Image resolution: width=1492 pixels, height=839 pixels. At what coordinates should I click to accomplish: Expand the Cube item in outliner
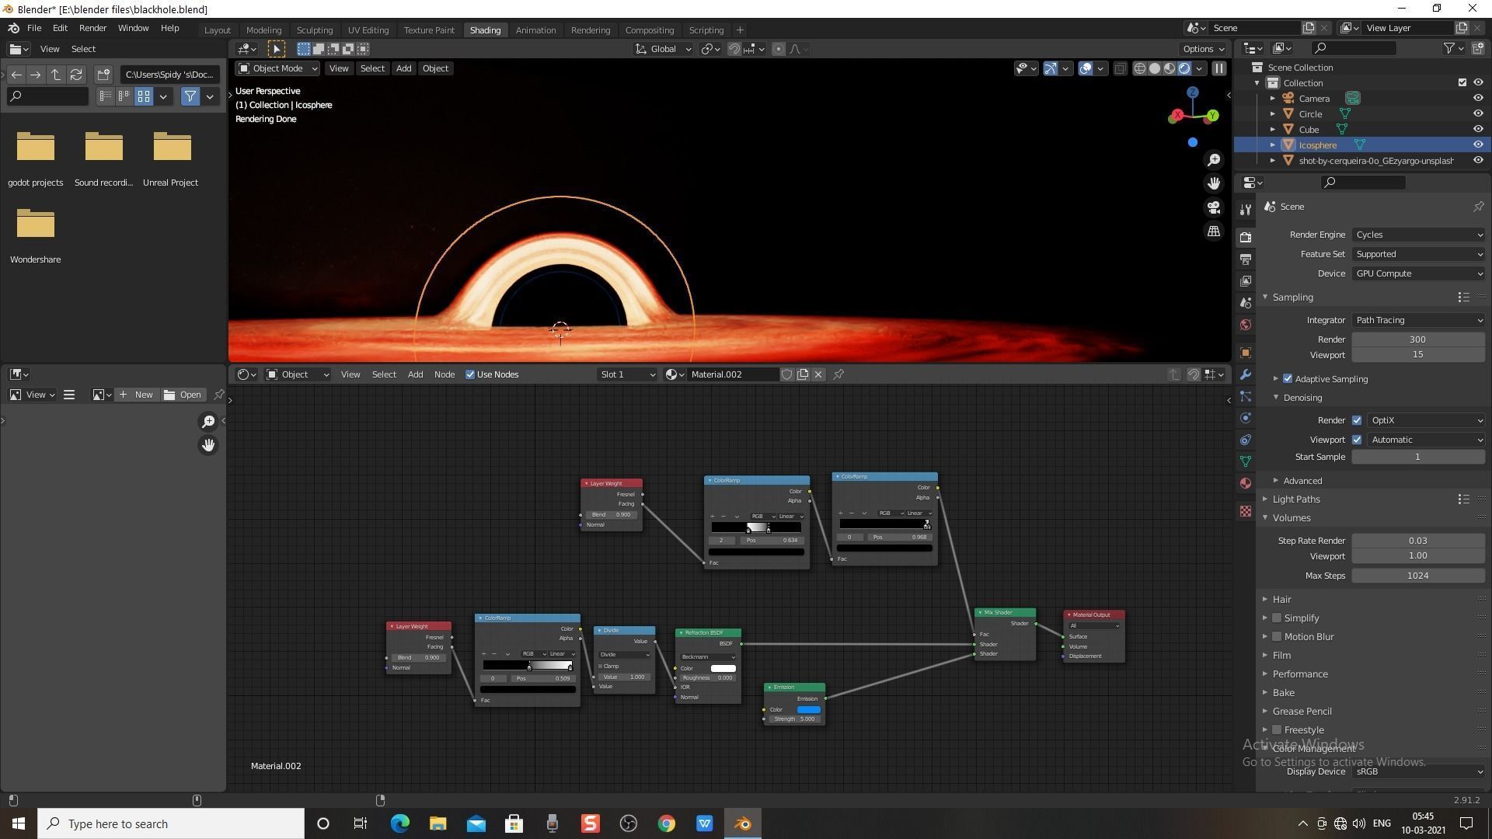pyautogui.click(x=1272, y=130)
